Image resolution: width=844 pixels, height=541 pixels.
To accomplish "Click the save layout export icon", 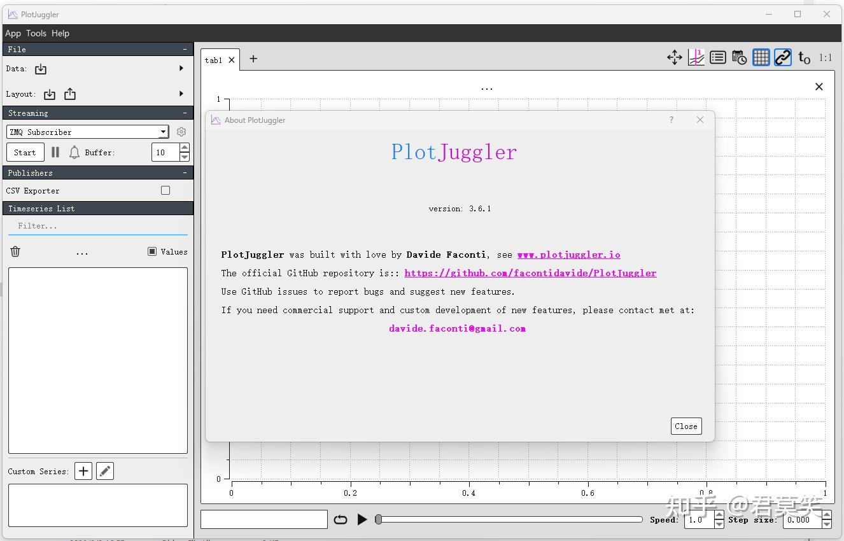I will 70,94.
